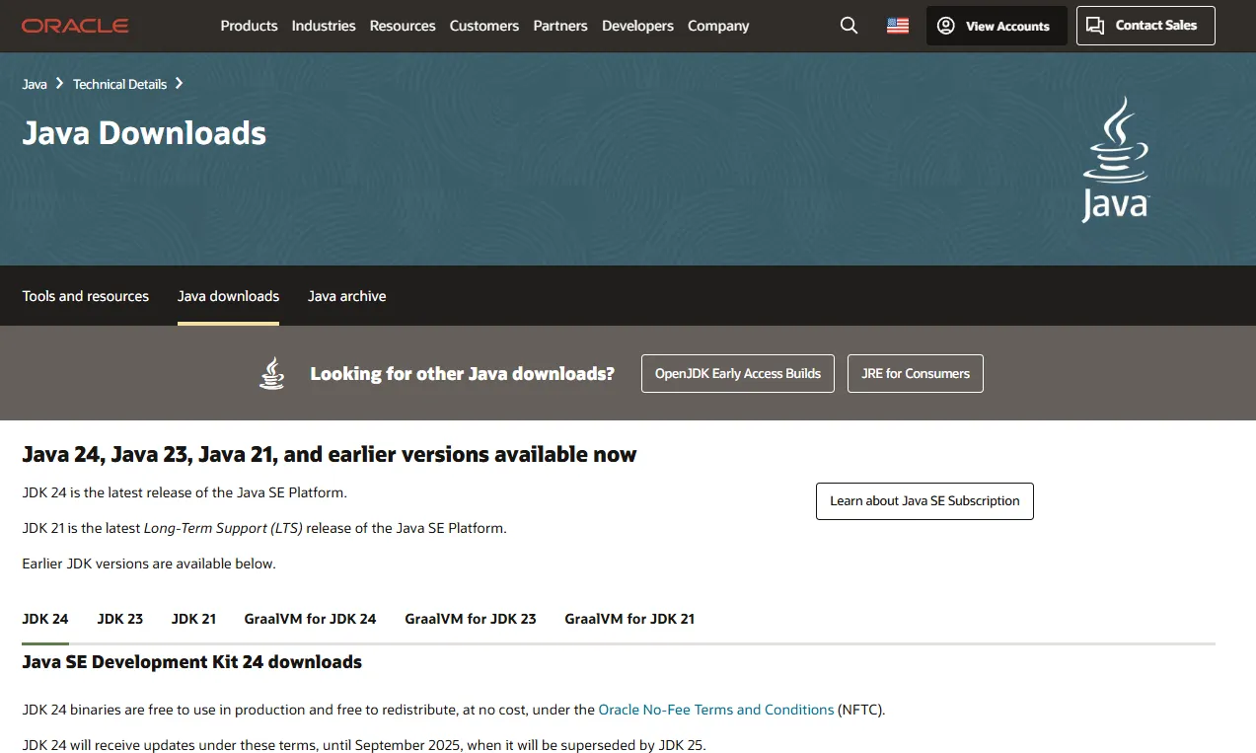Image resolution: width=1256 pixels, height=753 pixels.
Task: Click 'Java SE Development Kit 24 downloads' heading
Action: click(x=192, y=662)
